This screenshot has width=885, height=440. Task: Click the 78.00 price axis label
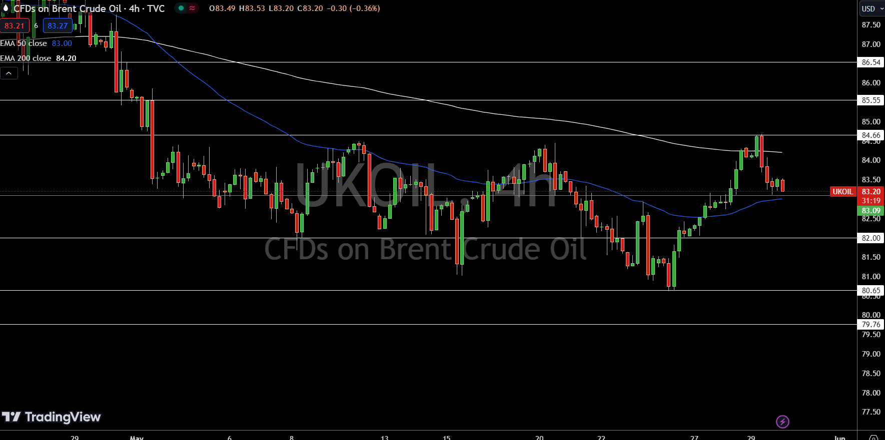[871, 393]
